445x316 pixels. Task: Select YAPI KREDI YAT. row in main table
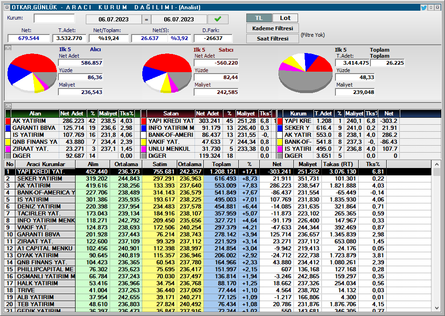pos(218,172)
